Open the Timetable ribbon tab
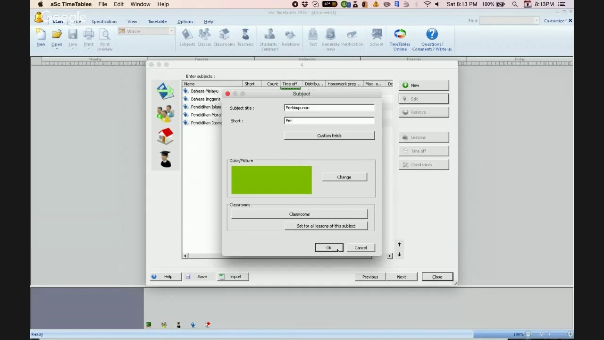Image resolution: width=604 pixels, height=340 pixels. click(157, 21)
